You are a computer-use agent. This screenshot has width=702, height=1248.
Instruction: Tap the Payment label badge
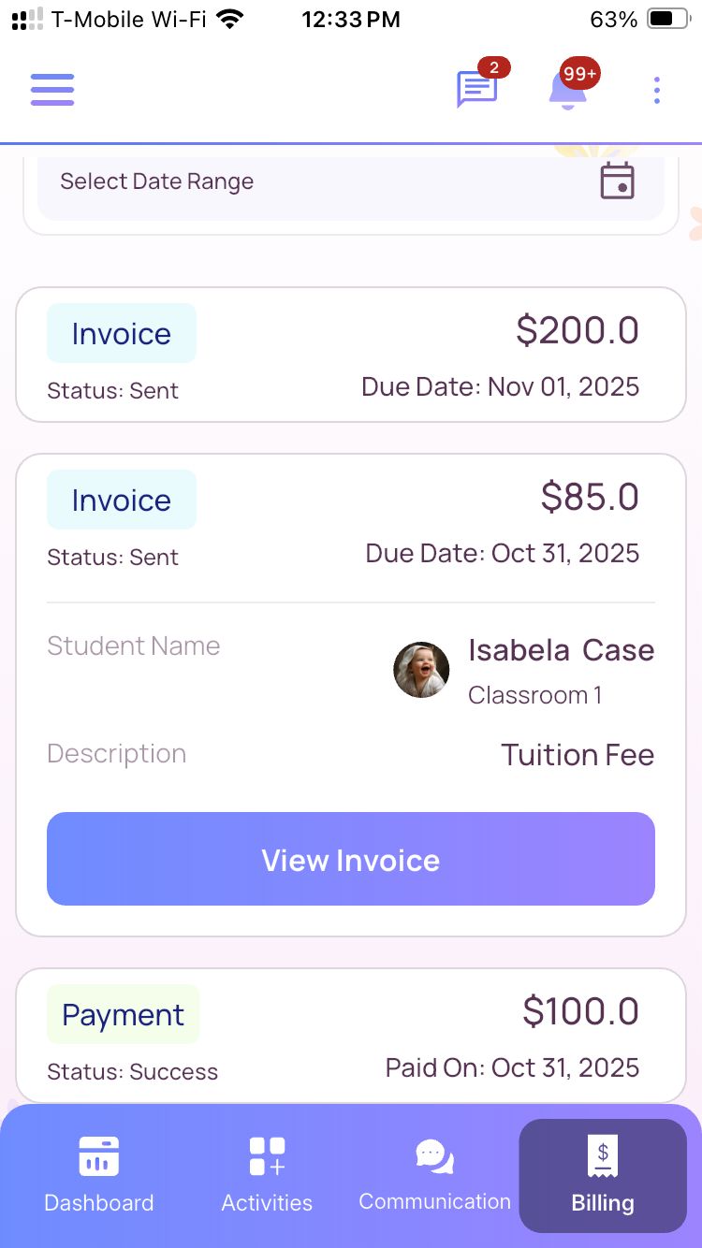click(123, 1015)
